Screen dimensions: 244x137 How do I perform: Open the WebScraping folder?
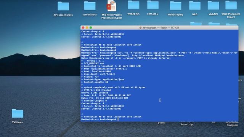(x=175, y=6)
